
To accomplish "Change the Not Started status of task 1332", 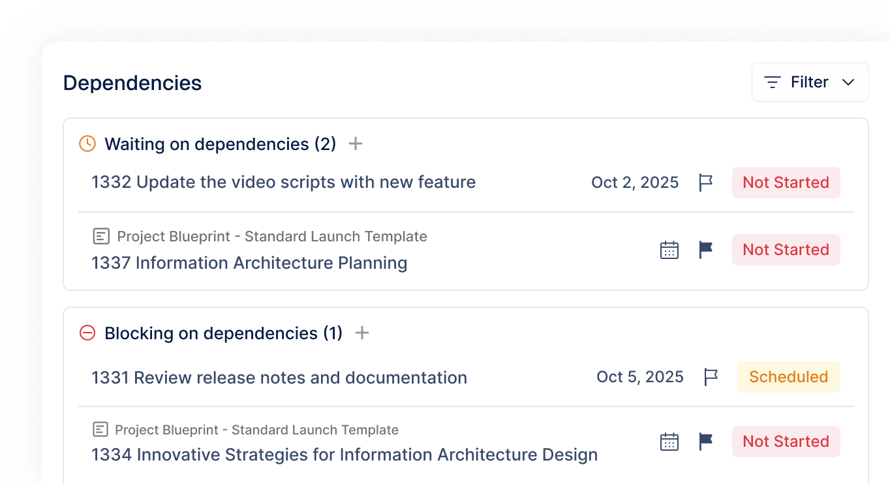I will 786,183.
